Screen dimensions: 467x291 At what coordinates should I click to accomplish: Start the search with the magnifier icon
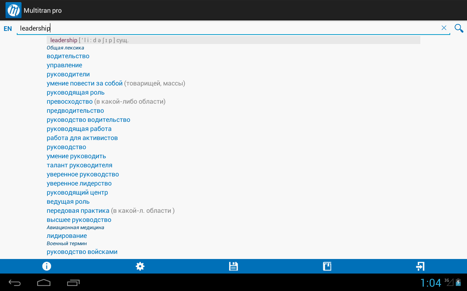[x=459, y=28]
